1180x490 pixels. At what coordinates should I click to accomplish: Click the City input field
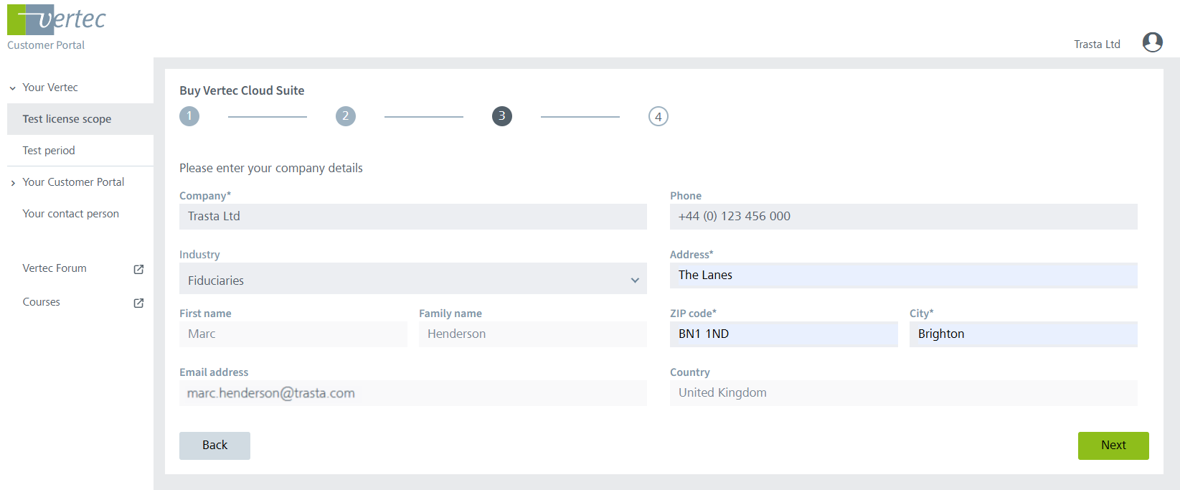click(1023, 334)
